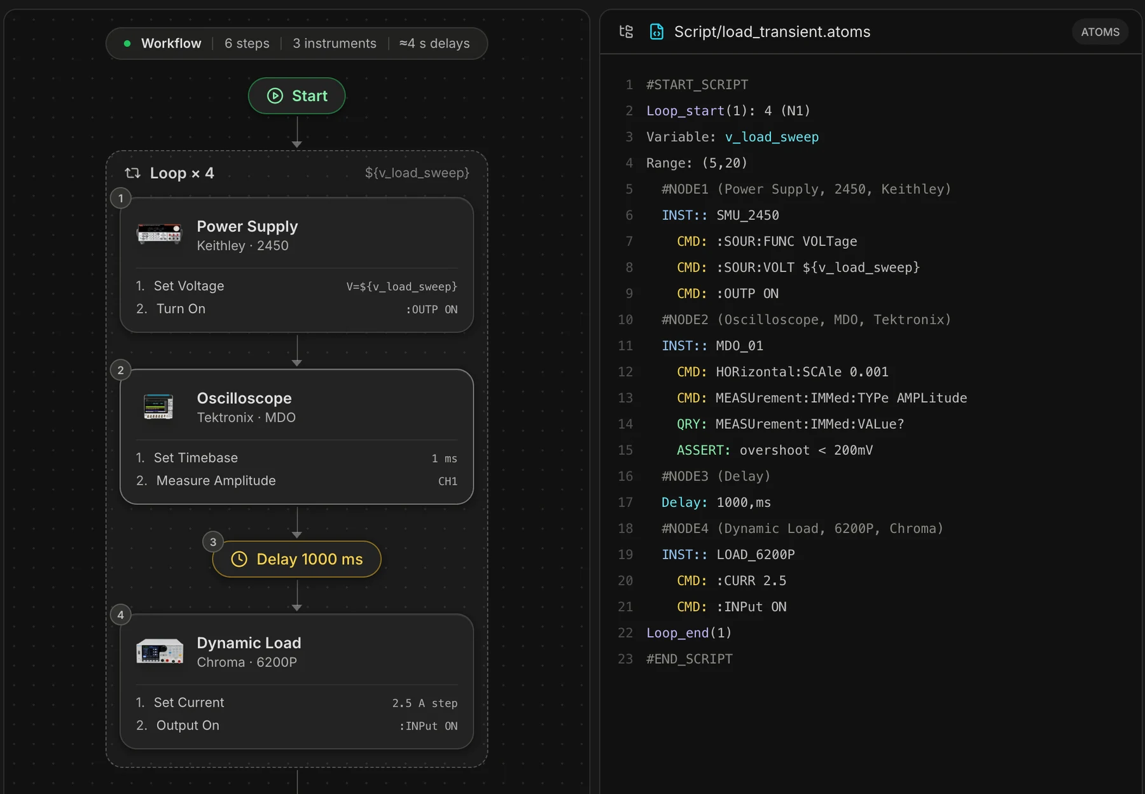Click the 3 instruments indicator
The height and width of the screenshot is (794, 1145).
pos(335,43)
